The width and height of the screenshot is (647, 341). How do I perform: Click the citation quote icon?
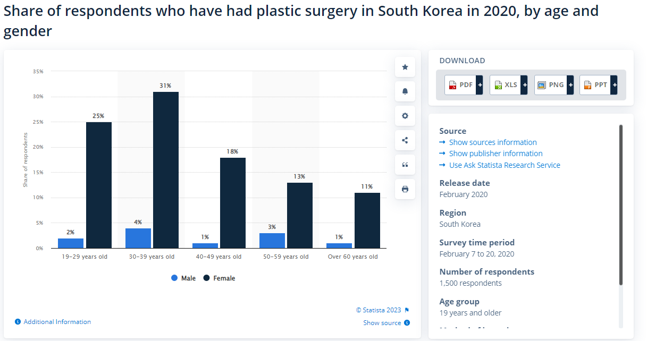tap(405, 165)
